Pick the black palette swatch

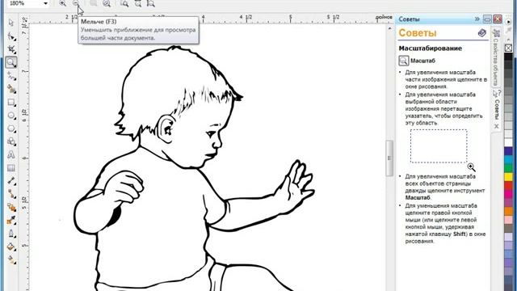[x=508, y=57]
